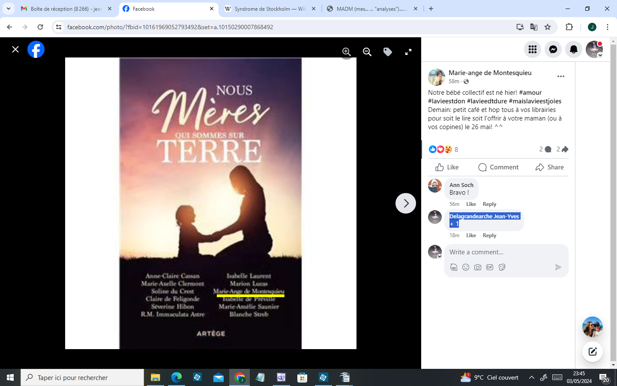The width and height of the screenshot is (617, 386).
Task: View the 8 reactions list
Action: click(x=443, y=149)
